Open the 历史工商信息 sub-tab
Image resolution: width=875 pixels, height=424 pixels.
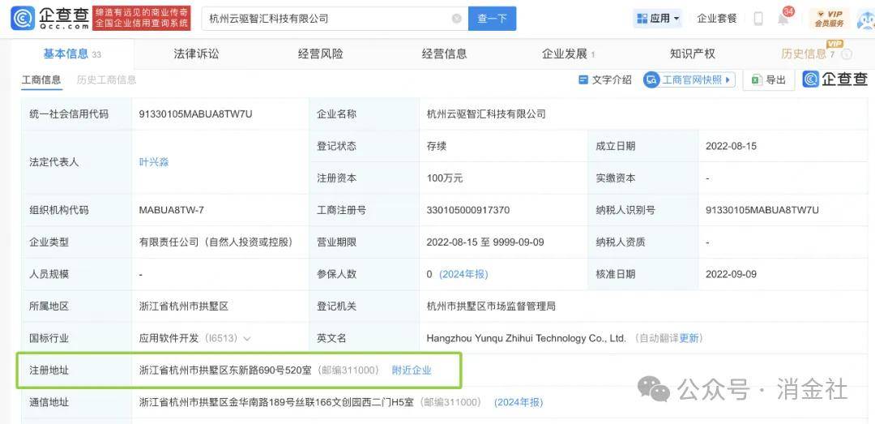coord(106,79)
